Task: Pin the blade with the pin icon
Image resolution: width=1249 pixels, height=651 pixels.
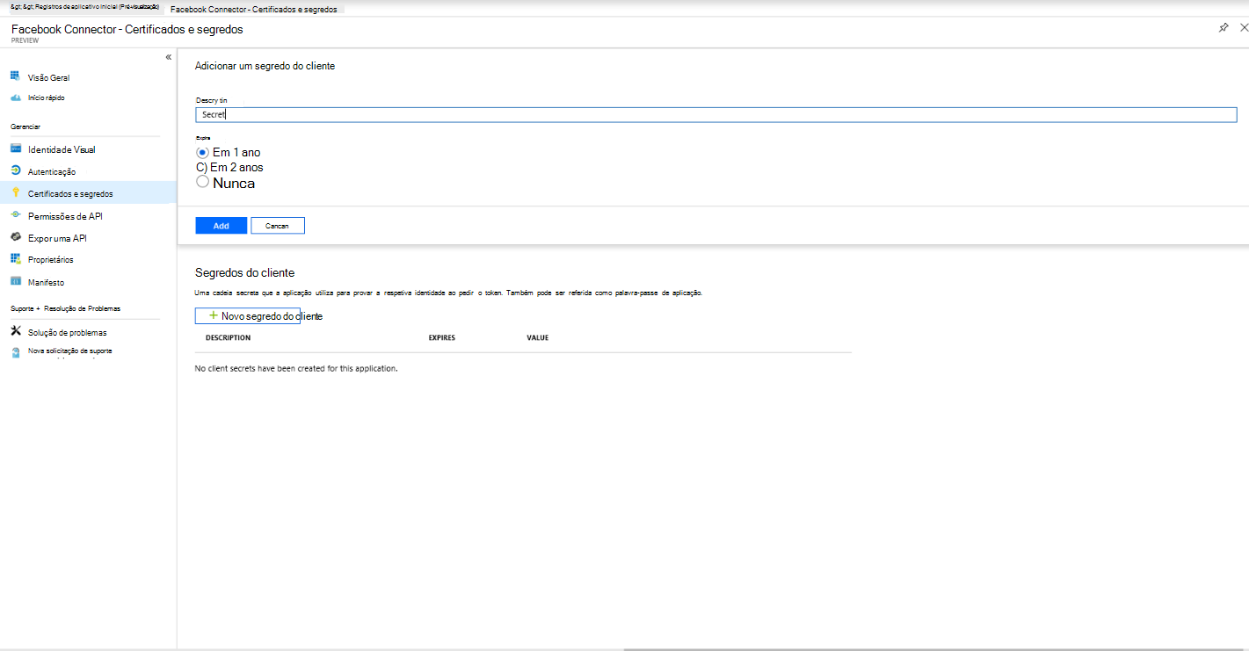Action: tap(1224, 28)
